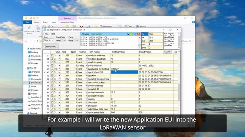Click the Disconnect button
Screen dimensions: 245x137
click(x=51, y=46)
